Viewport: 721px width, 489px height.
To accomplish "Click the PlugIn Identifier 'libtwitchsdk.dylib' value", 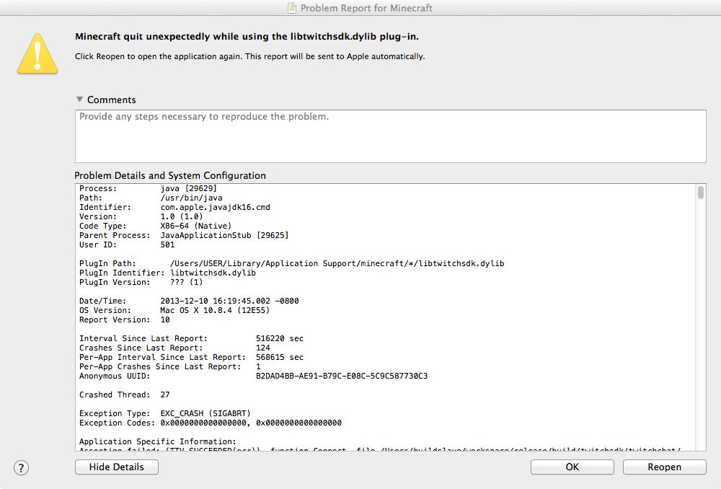I will click(213, 273).
